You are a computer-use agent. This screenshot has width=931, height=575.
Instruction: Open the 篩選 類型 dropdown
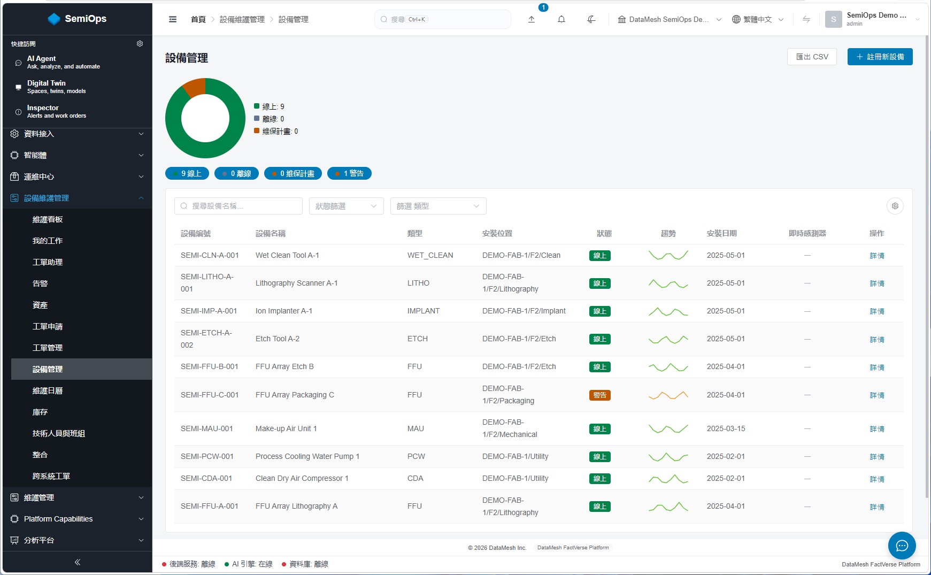(438, 206)
